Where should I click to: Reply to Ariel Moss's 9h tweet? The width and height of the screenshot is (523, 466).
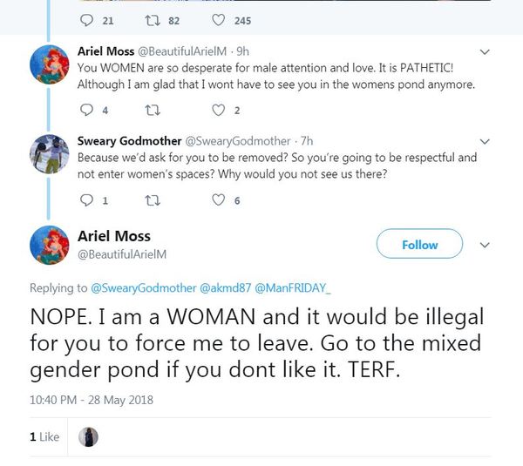coord(85,111)
